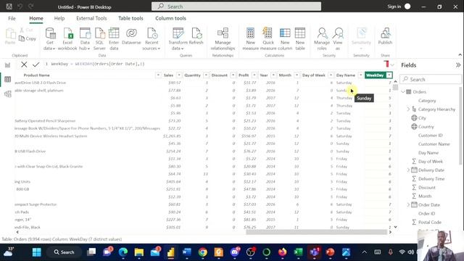Open View as roles
The width and height of the screenshot is (464, 261).
(338, 39)
